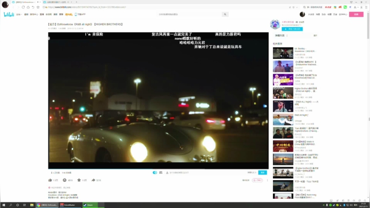
Task: Click the pink outlined report button below player
Action: tap(257, 180)
